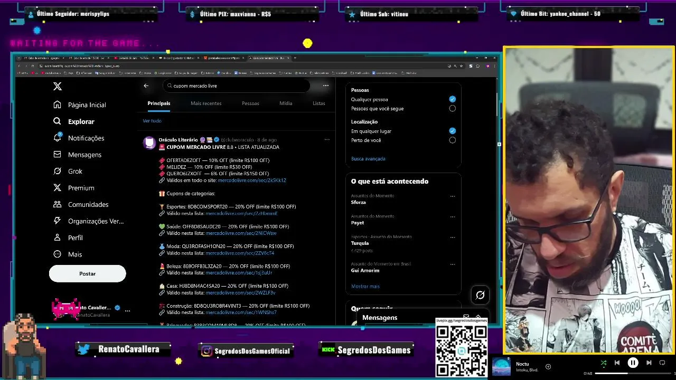Switch to the Mídia tab
The image size is (676, 380).
click(x=286, y=103)
